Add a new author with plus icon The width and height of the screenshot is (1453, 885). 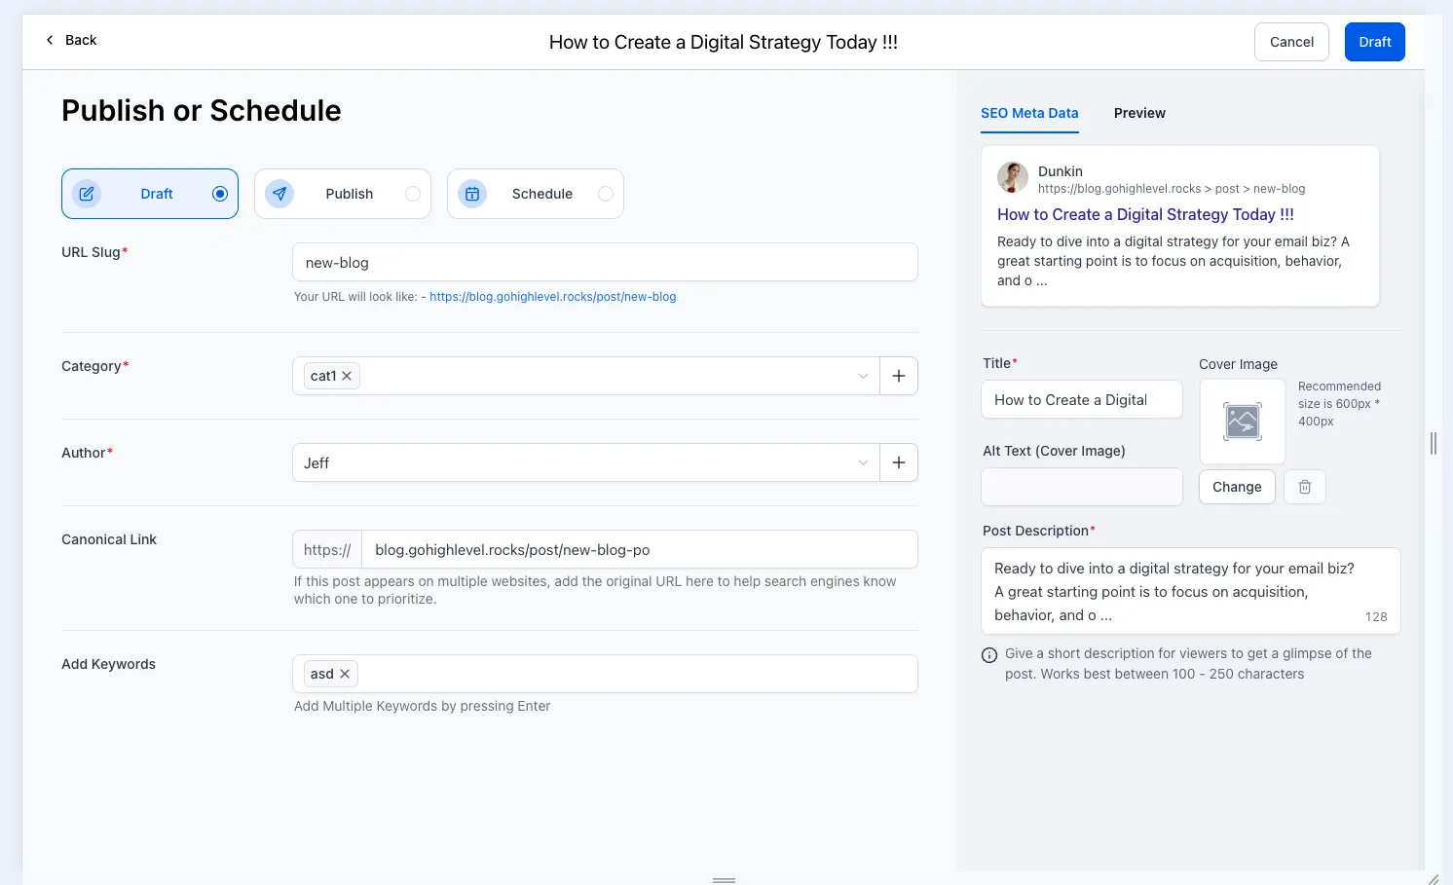click(x=899, y=462)
